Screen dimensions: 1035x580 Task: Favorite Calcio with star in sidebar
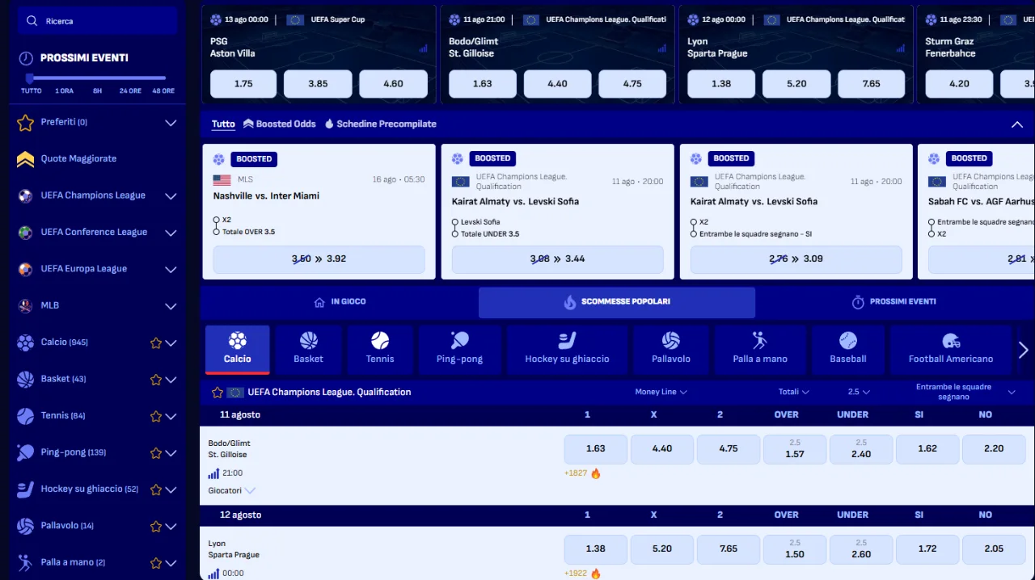[156, 343]
